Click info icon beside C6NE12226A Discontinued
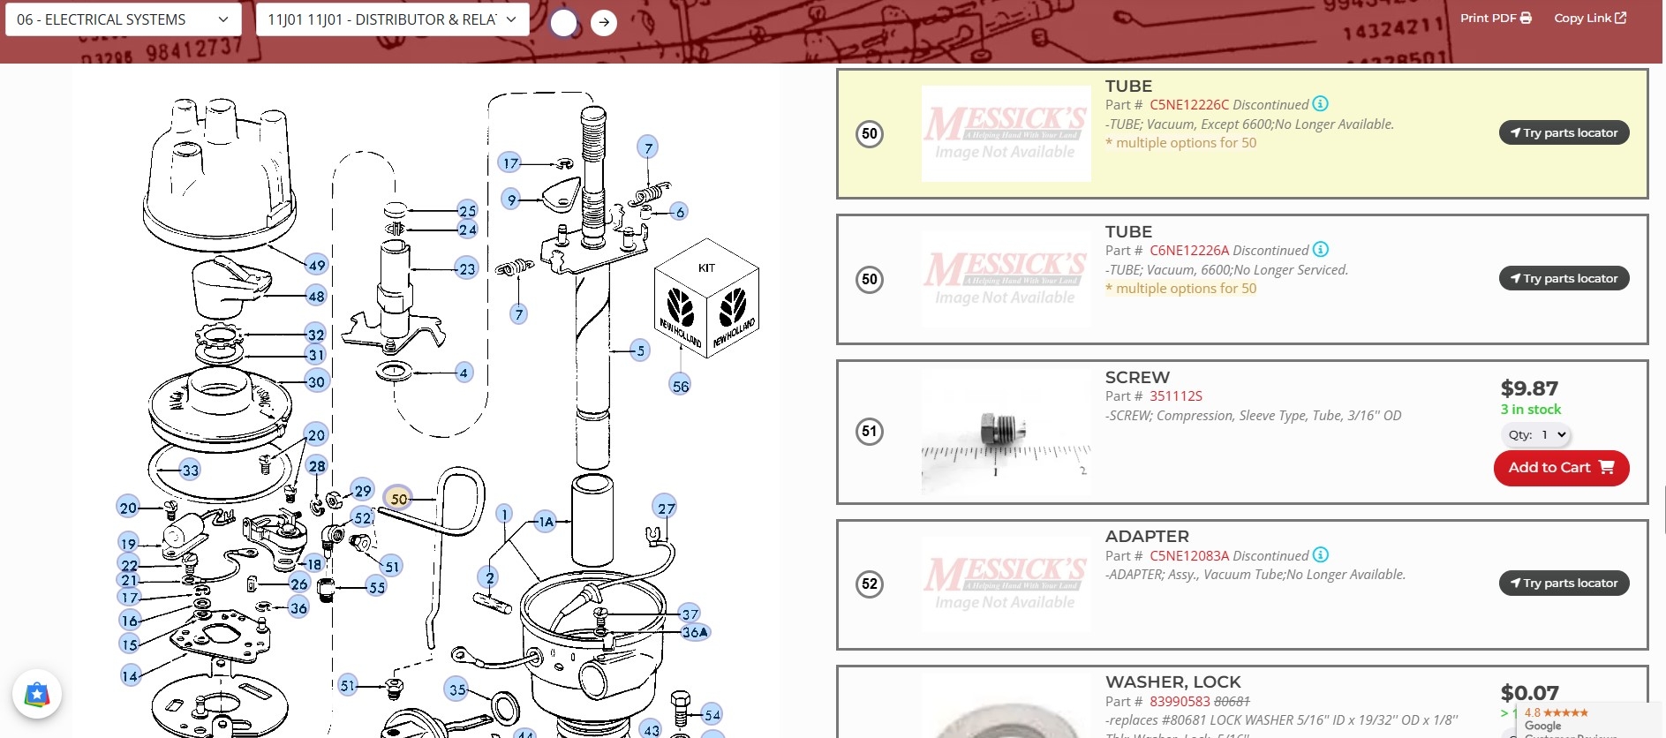 [1320, 250]
